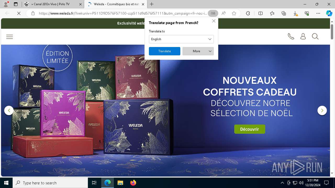Open the notification center

click(x=326, y=183)
